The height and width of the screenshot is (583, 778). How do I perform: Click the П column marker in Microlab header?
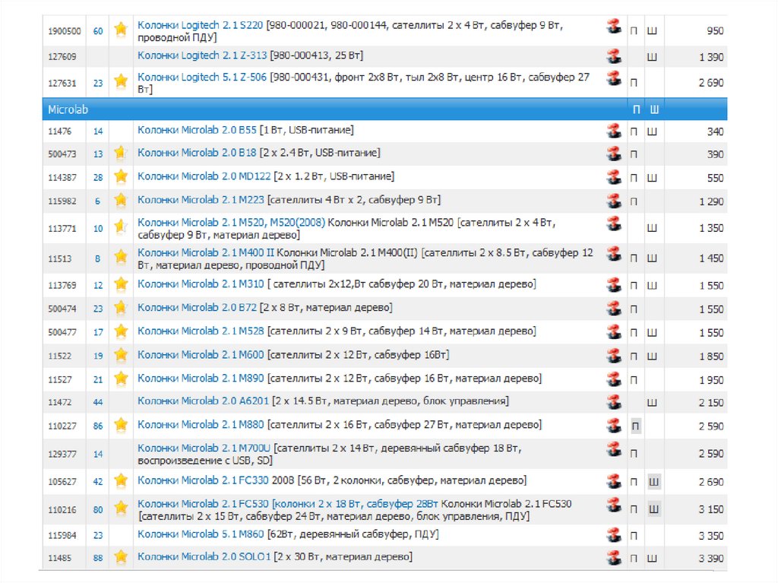pyautogui.click(x=636, y=109)
